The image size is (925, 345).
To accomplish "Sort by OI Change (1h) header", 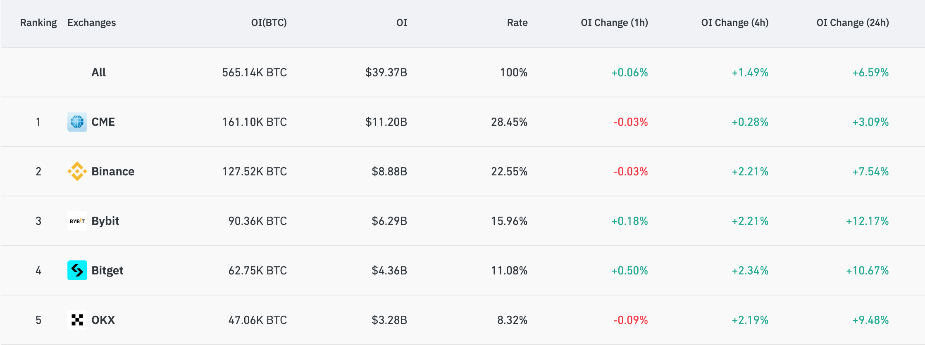I will click(x=614, y=23).
